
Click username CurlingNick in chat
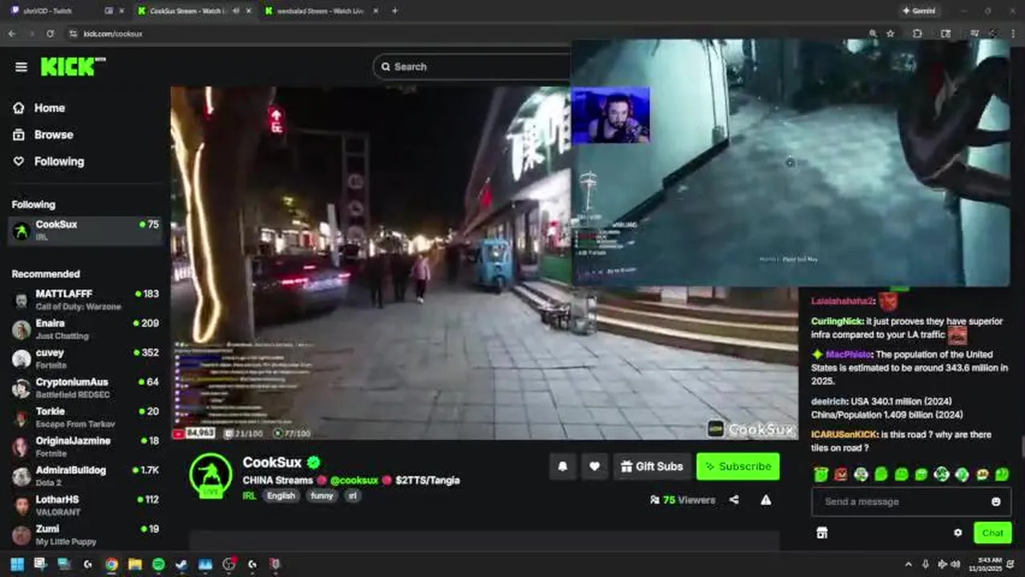click(837, 321)
